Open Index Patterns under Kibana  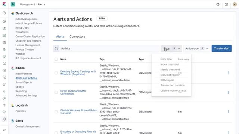24,74
